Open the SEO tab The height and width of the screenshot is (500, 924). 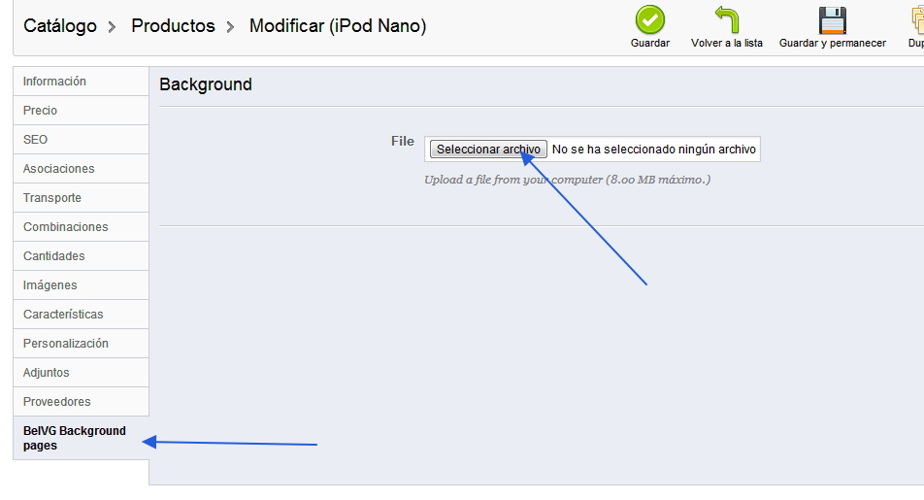point(35,140)
